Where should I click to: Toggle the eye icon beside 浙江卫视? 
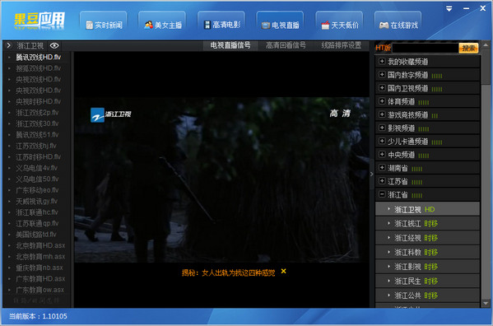(54, 45)
